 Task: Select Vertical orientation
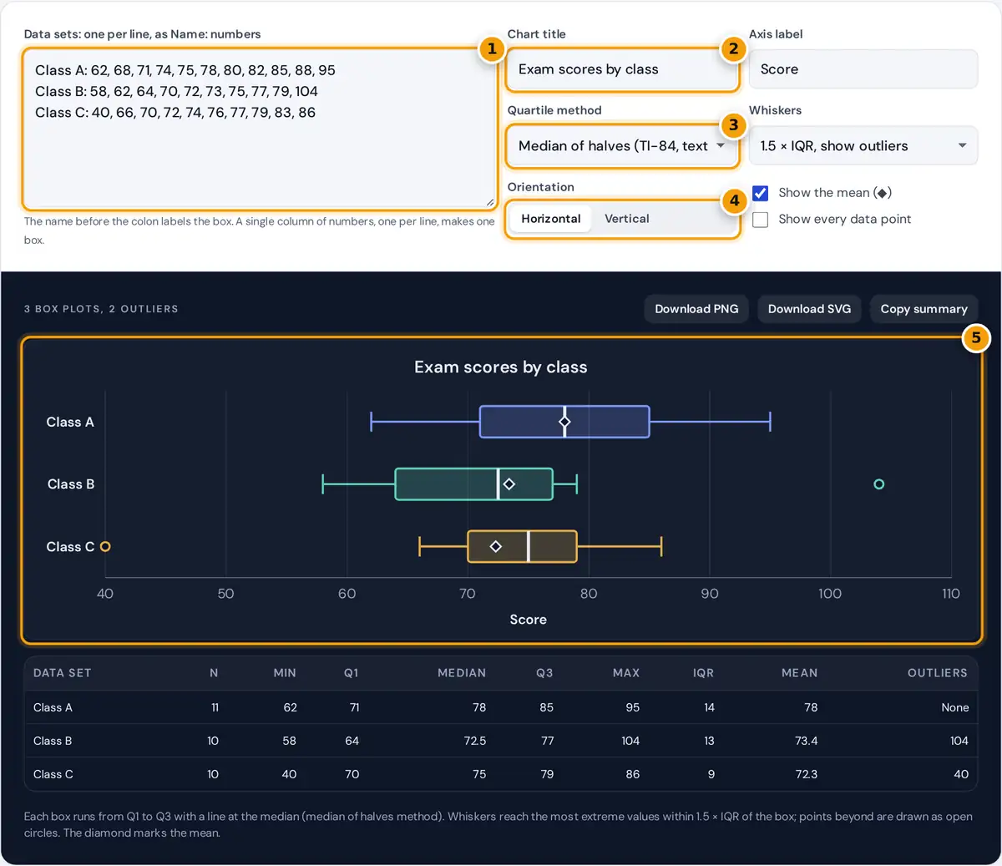[x=627, y=219]
